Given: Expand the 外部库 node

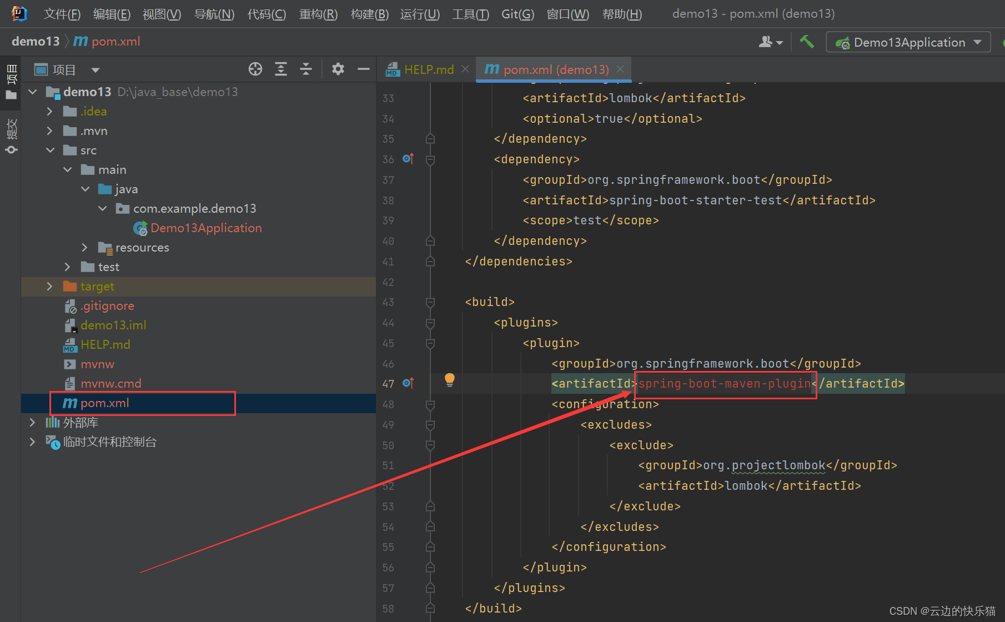Looking at the screenshot, I should tap(33, 422).
